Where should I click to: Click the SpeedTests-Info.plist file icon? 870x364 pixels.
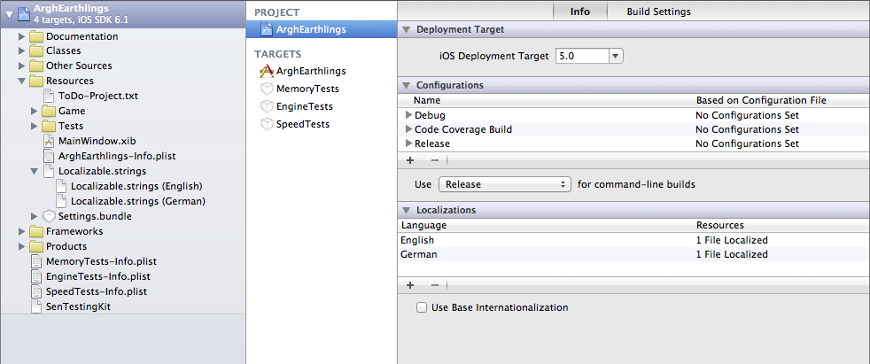click(x=36, y=291)
